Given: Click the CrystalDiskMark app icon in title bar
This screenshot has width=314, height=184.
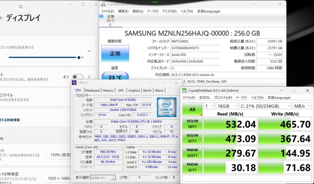Looking at the screenshot, I should point(184,90).
